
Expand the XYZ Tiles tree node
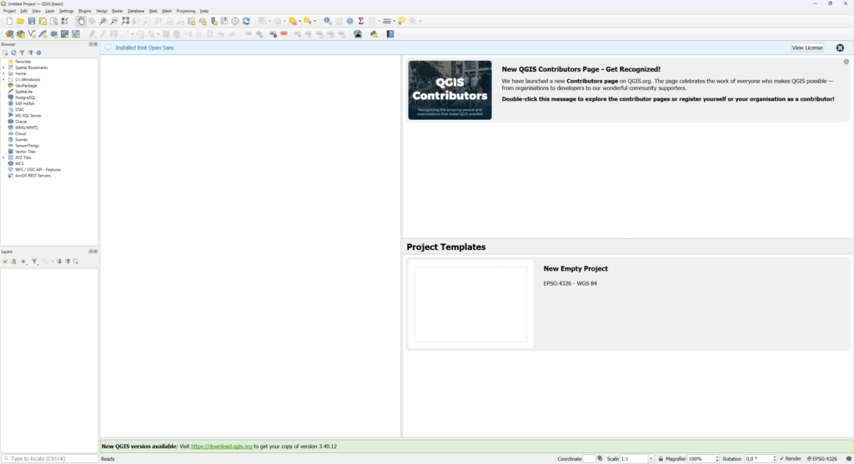3,157
